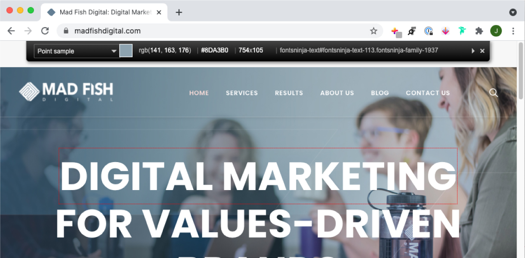The height and width of the screenshot is (258, 525).
Task: Open the tab search dropdown arrow
Action: click(513, 12)
